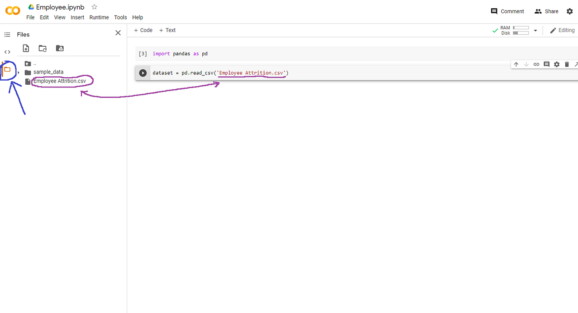The width and height of the screenshot is (578, 313).
Task: Upload a file to session storage
Action: (26, 48)
